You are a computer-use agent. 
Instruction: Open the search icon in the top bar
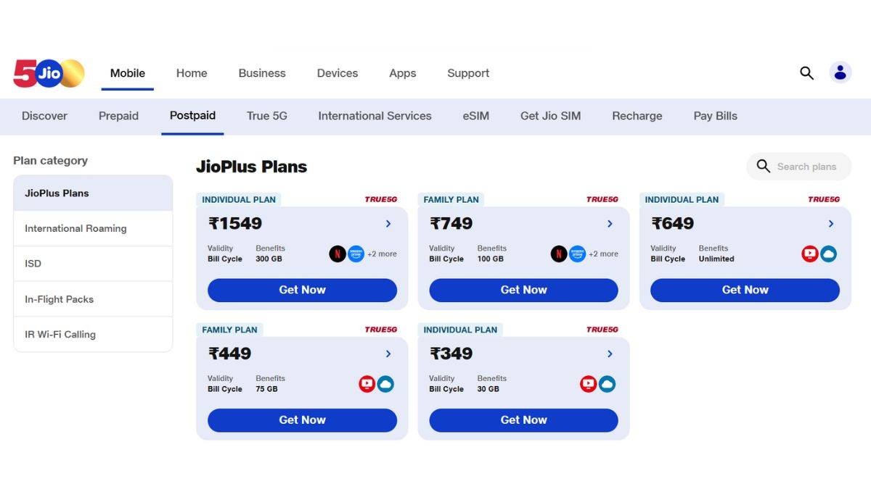coord(806,72)
